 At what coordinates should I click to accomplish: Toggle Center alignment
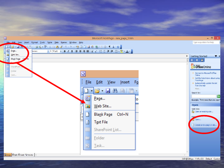point(80,51)
